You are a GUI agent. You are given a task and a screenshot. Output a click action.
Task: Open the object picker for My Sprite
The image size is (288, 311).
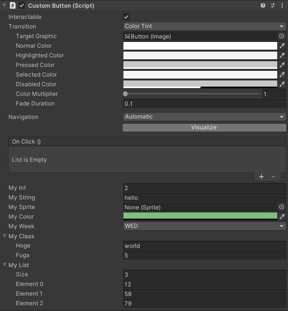pos(281,207)
